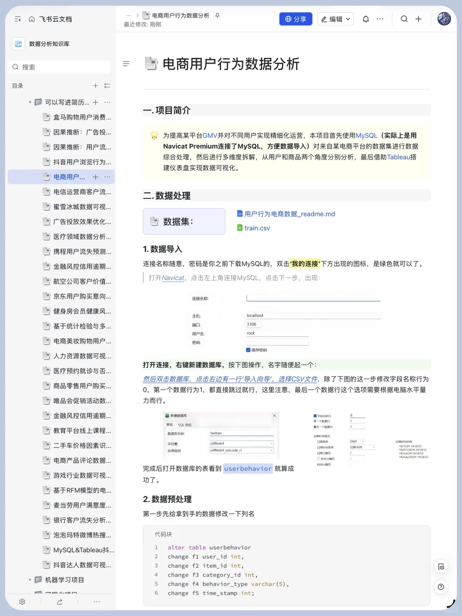This screenshot has height=616, width=462.
Task: Collapse the sidebar using the top-left icon
Action: (x=18, y=19)
